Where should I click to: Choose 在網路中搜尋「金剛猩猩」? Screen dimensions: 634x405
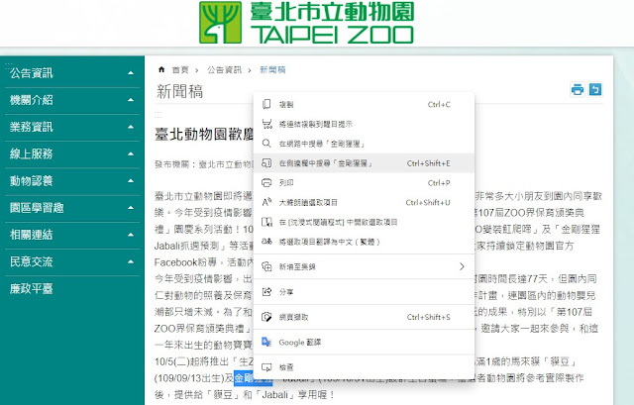[364, 144]
